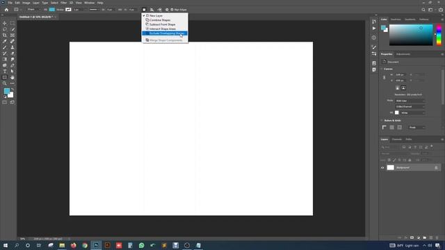Open the shape settings gear icon

(167, 10)
